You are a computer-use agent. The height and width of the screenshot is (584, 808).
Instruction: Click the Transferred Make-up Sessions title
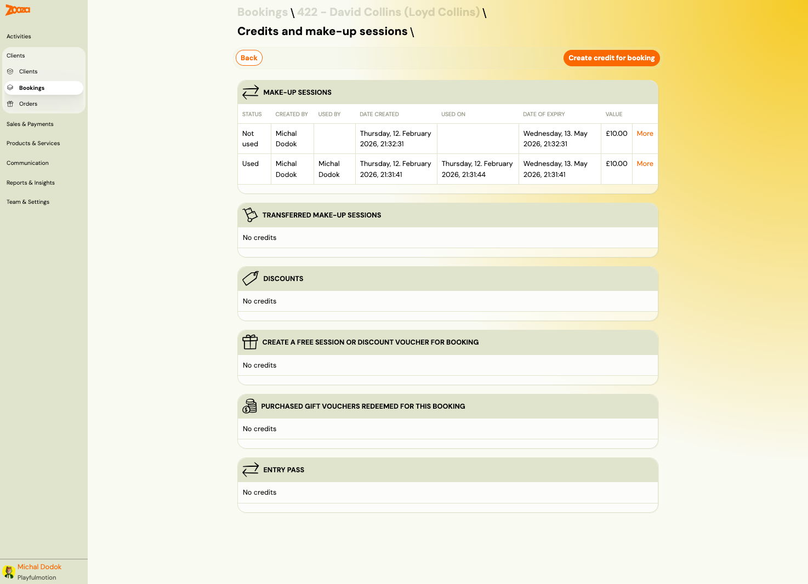point(322,215)
